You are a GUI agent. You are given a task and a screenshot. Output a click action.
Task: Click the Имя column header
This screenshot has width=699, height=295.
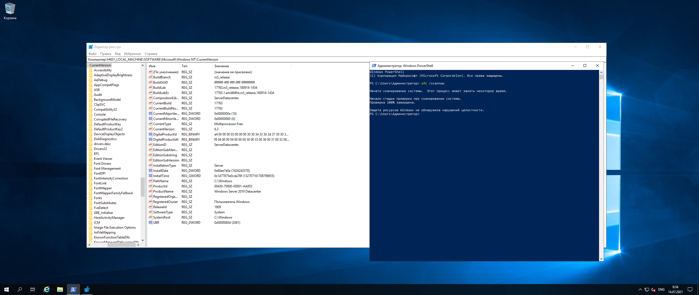click(152, 66)
